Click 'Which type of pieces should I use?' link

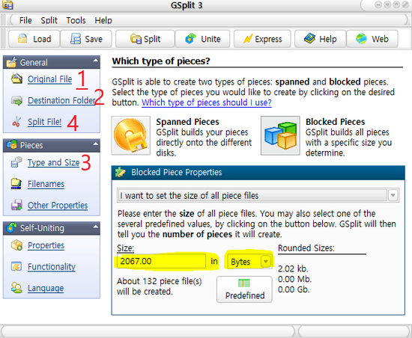coord(207,102)
